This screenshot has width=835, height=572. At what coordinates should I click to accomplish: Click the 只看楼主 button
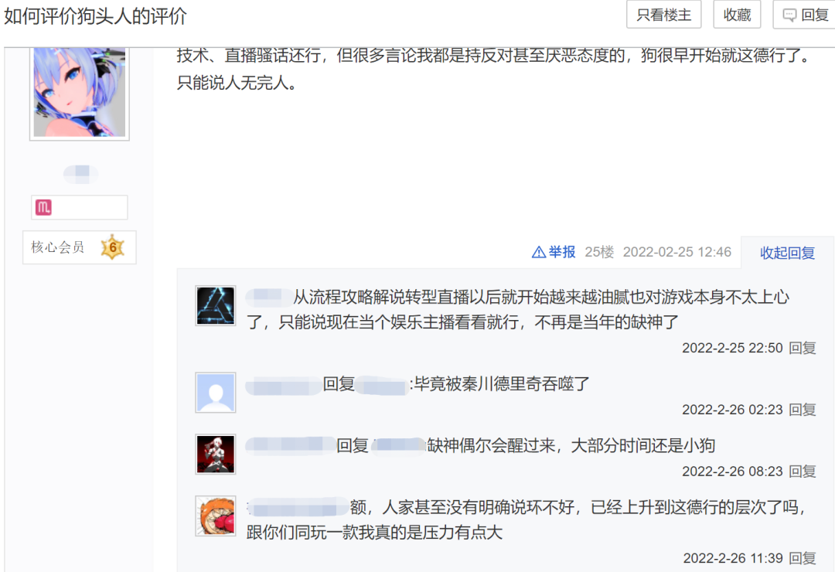[x=663, y=15]
